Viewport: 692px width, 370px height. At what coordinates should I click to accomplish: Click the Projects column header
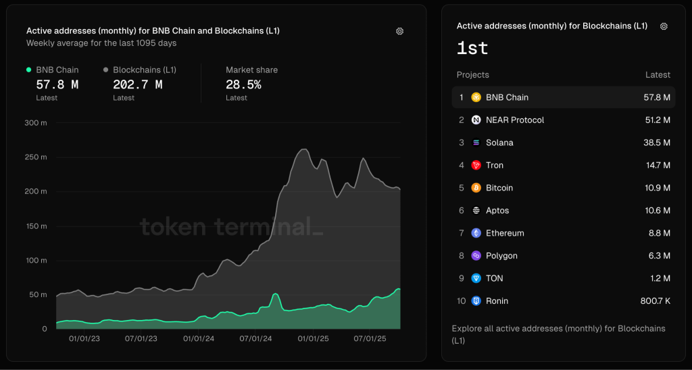472,75
